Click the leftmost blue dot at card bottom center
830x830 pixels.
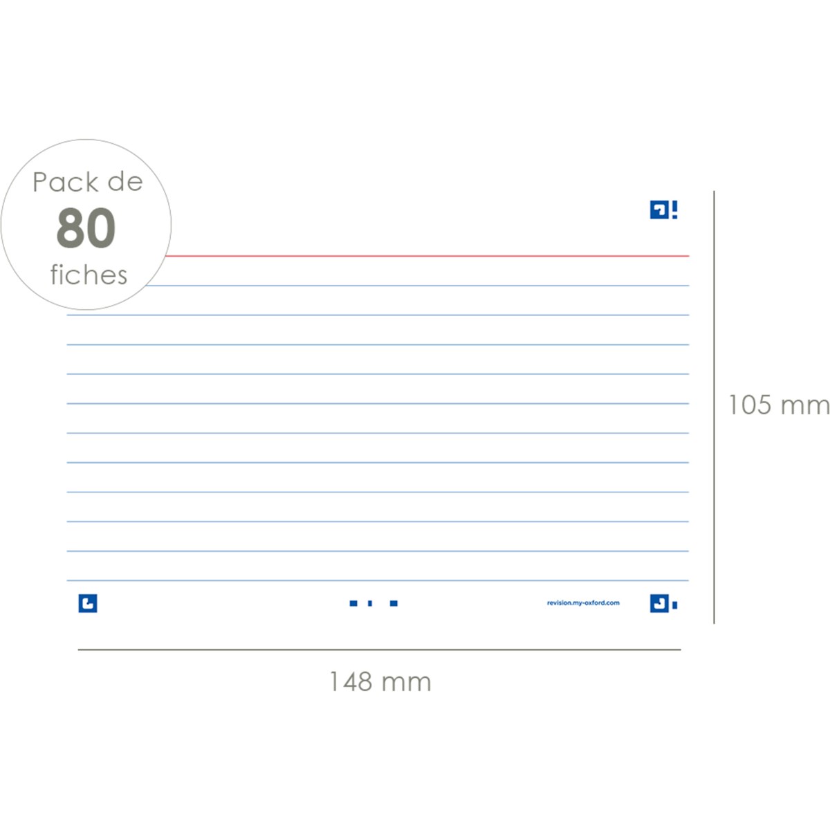click(353, 604)
